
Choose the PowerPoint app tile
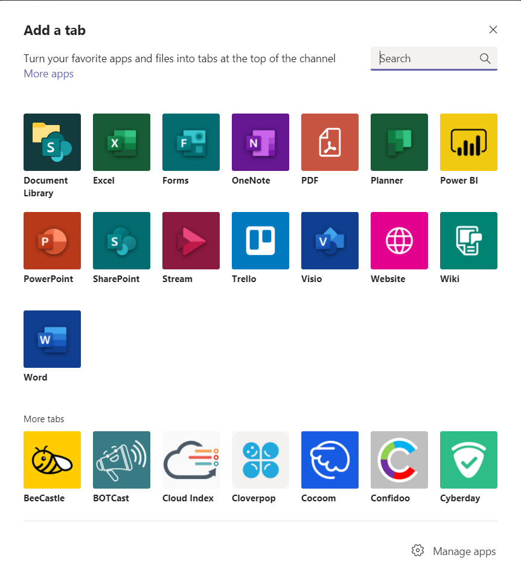pyautogui.click(x=52, y=240)
